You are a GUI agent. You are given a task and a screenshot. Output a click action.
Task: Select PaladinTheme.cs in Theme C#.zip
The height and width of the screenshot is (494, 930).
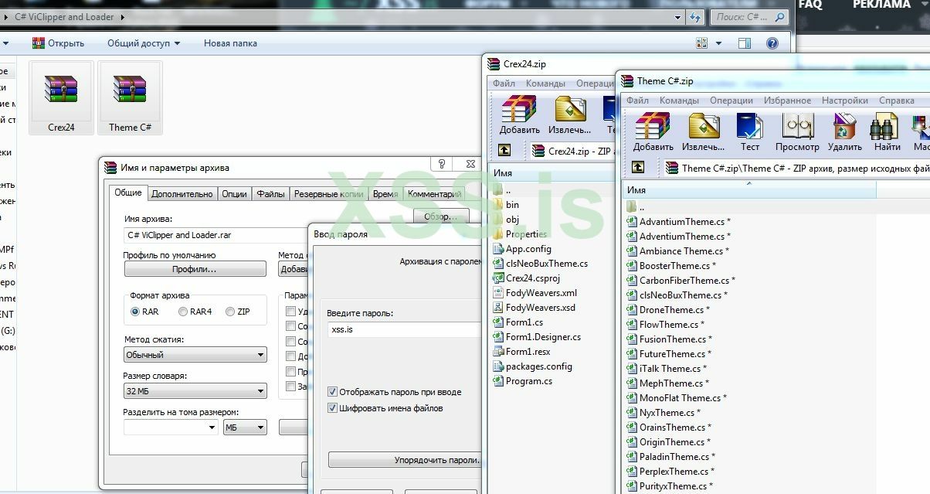click(670, 457)
